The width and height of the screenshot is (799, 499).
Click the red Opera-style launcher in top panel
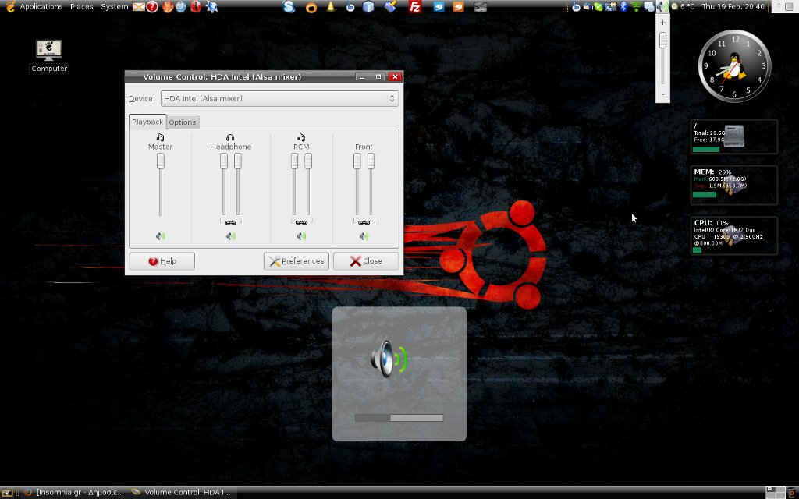[x=196, y=6]
